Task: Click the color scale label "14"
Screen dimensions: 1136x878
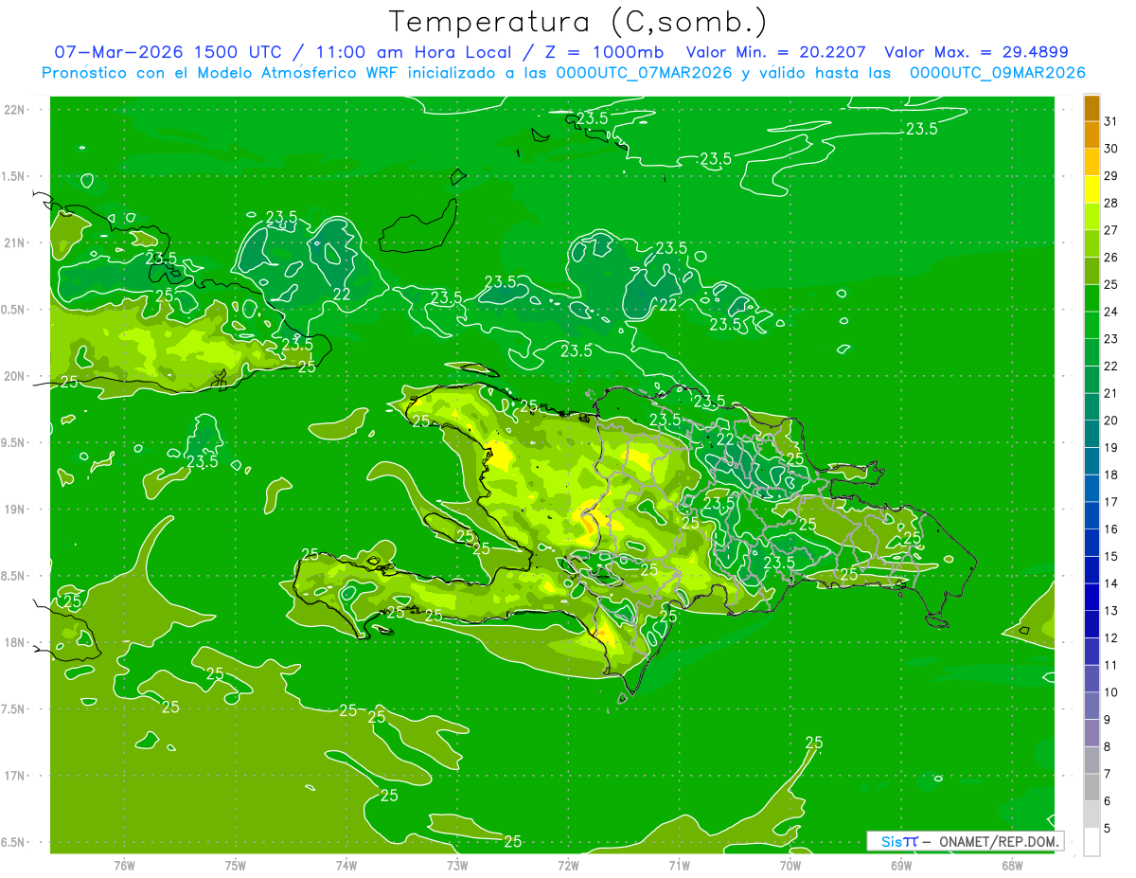Action: point(1111,584)
